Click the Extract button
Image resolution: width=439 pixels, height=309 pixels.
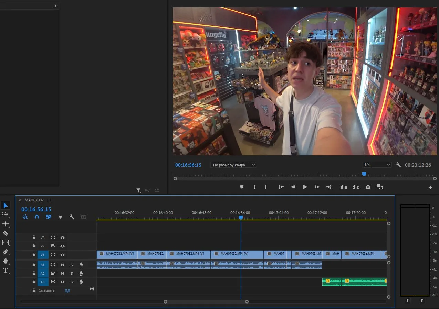tap(356, 187)
